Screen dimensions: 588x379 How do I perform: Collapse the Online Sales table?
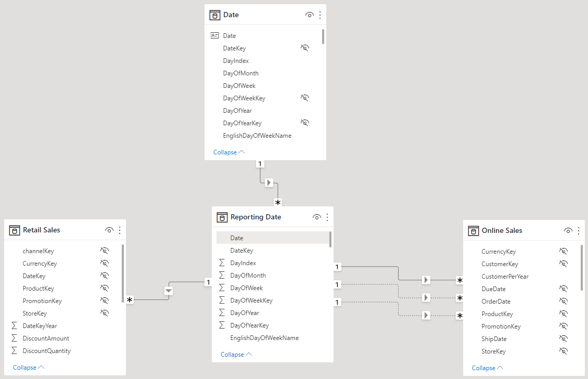(x=488, y=368)
